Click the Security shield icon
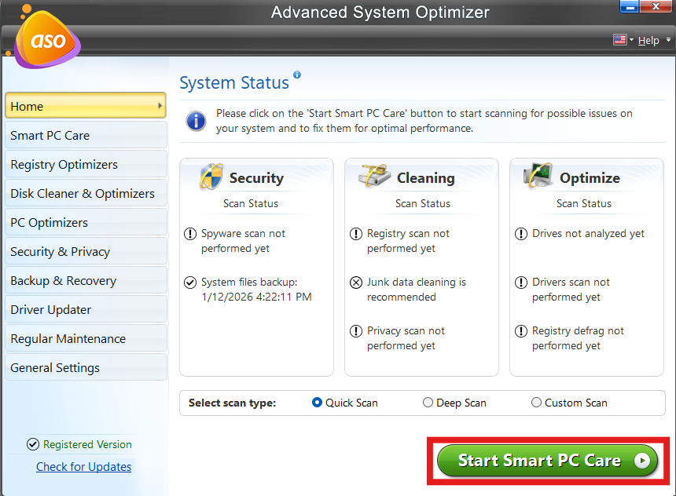The image size is (676, 496). [211, 177]
